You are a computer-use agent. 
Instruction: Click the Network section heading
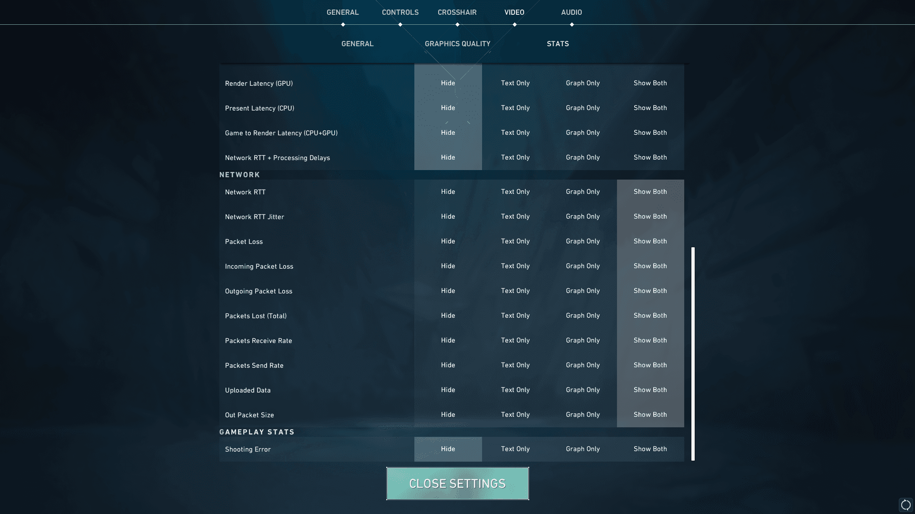click(x=239, y=175)
